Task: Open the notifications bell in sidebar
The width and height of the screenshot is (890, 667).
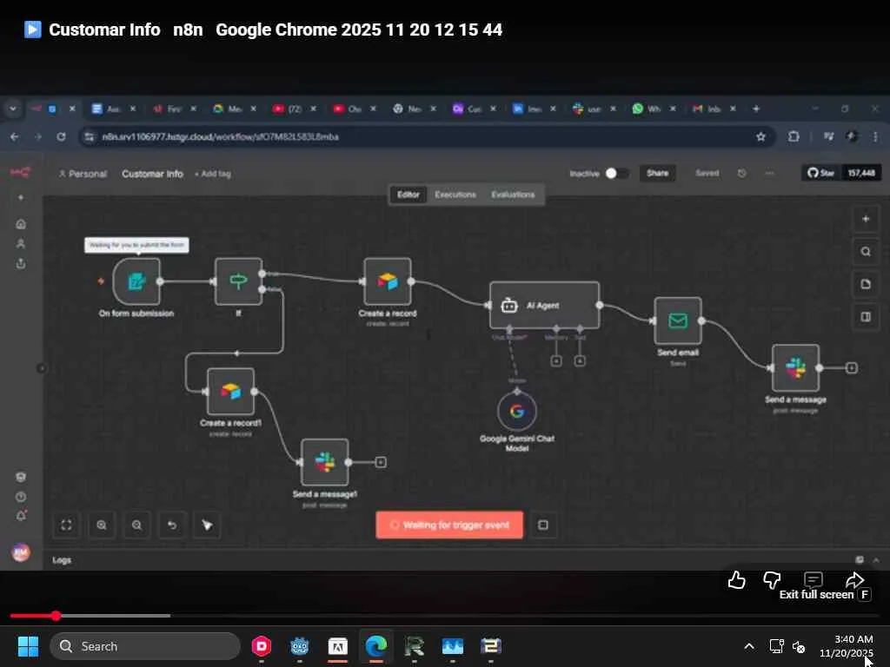Action: (21, 516)
